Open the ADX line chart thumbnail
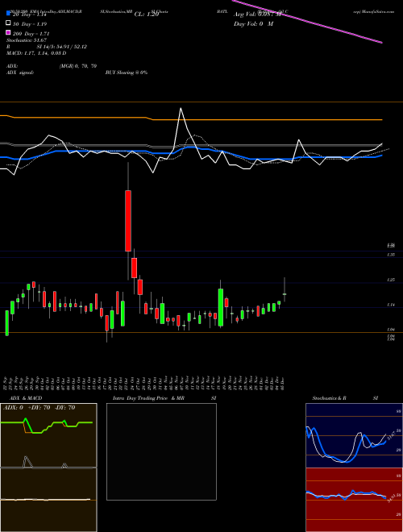This screenshot has width=403, height=532. 48,435
